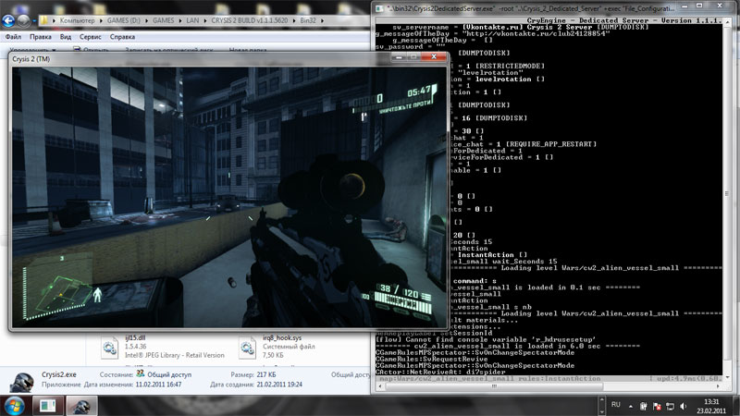Open the Сервис menu
740x416 pixels.
pyautogui.click(x=91, y=37)
